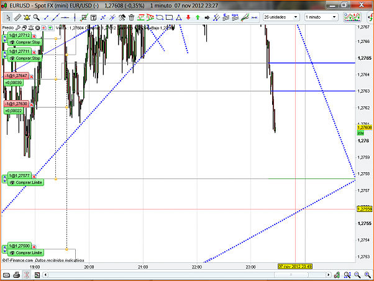Cancel the 1@1,27577 Comprar Límite order

pyautogui.click(x=34, y=177)
